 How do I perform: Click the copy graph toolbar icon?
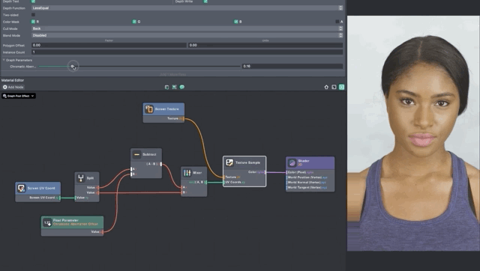(x=166, y=87)
